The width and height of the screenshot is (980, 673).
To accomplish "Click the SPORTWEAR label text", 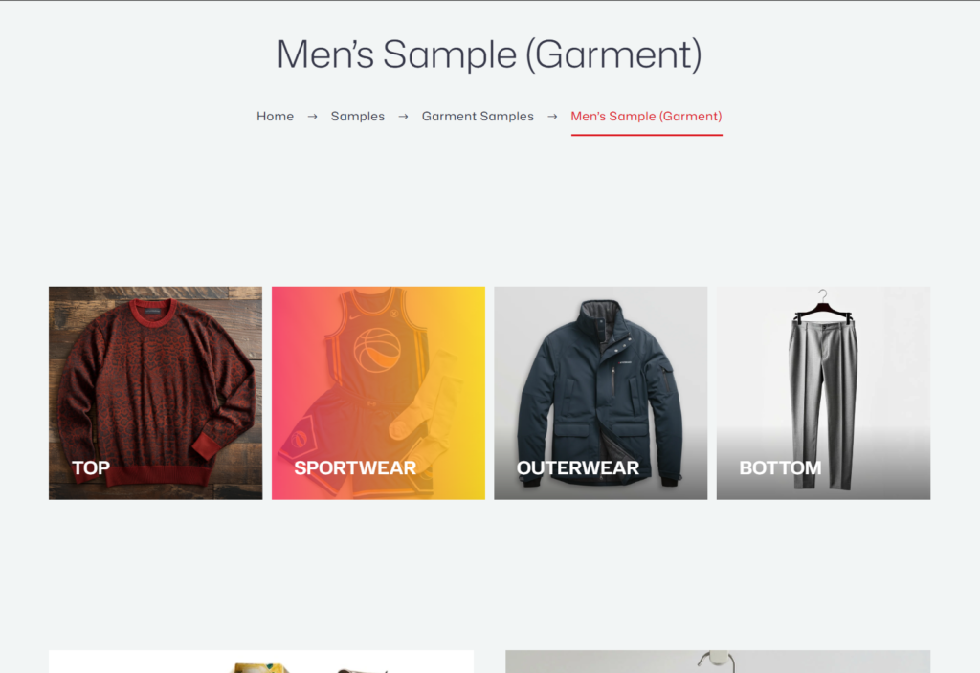I will (x=355, y=467).
